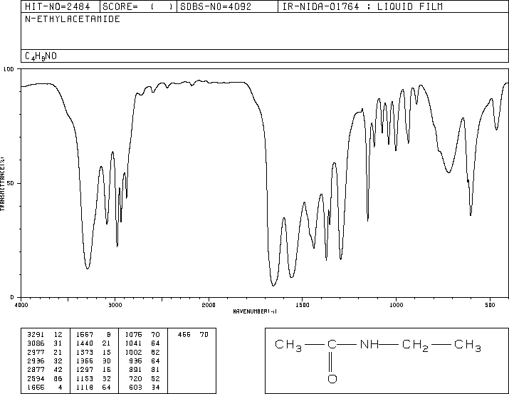Select peak value 891 in table

[136, 370]
